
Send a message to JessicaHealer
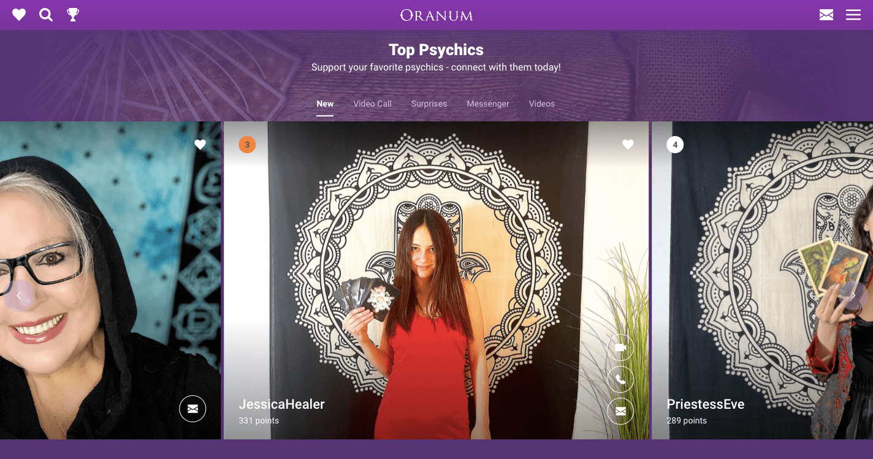coord(620,411)
